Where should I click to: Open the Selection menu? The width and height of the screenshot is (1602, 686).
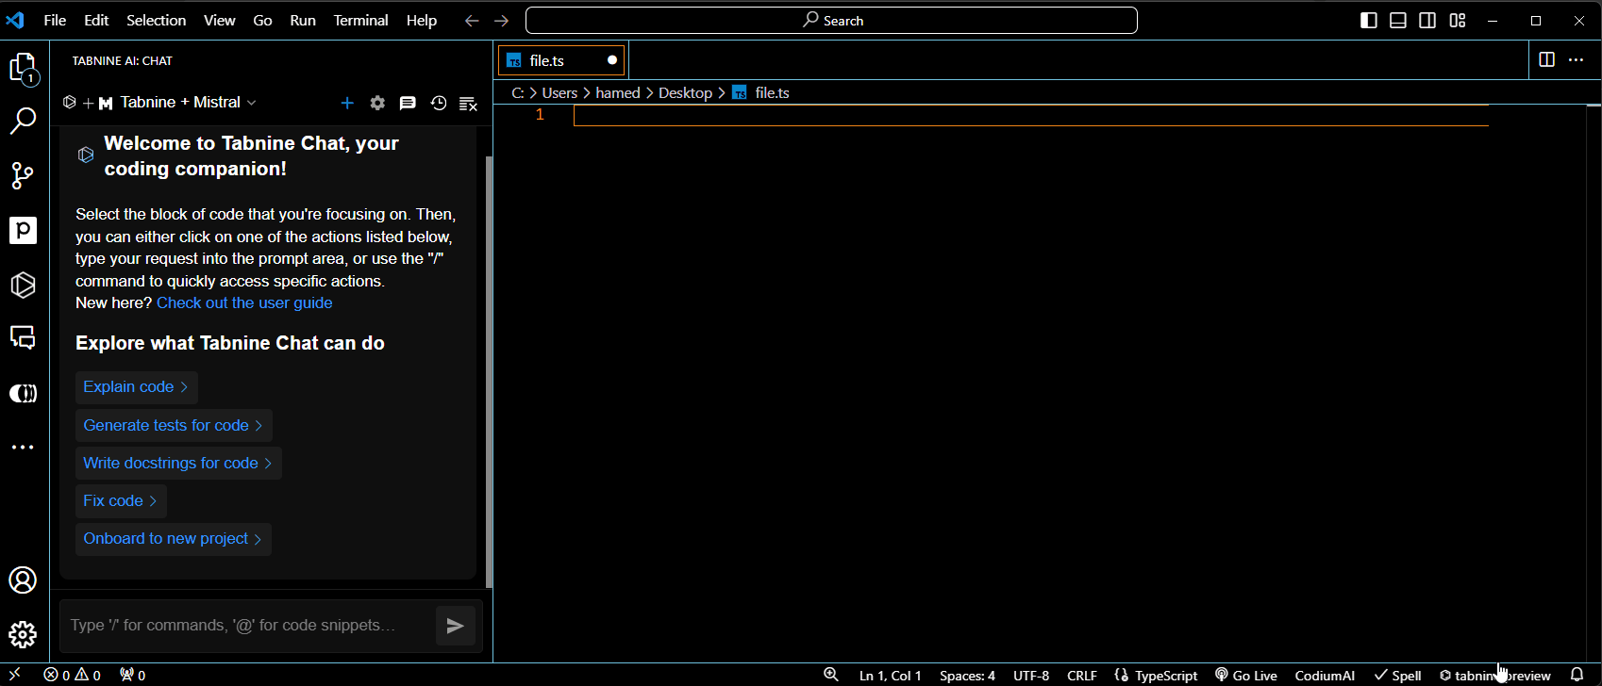click(x=157, y=21)
